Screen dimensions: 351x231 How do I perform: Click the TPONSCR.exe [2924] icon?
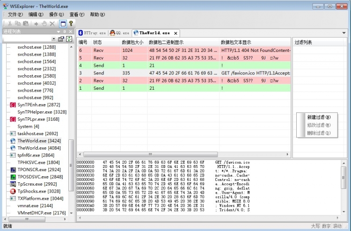13,170
